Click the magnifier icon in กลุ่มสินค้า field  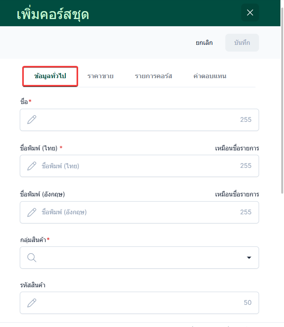click(32, 258)
